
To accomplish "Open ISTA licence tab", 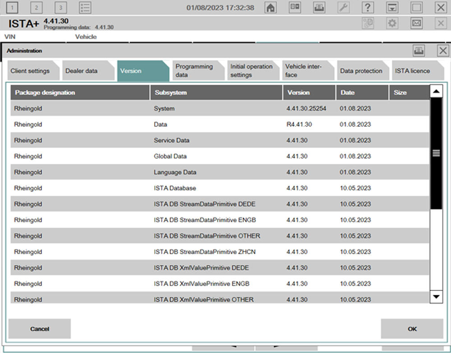I will 418,71.
